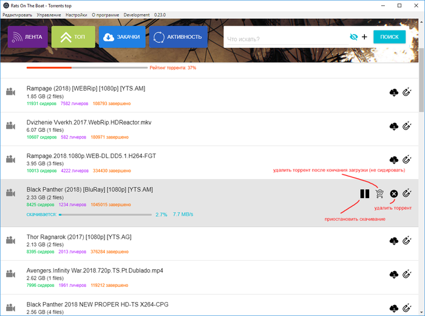This screenshot has width=425, height=316.
Task: Copy magnet link of Avengers Infinity War
Action: [x=407, y=274]
